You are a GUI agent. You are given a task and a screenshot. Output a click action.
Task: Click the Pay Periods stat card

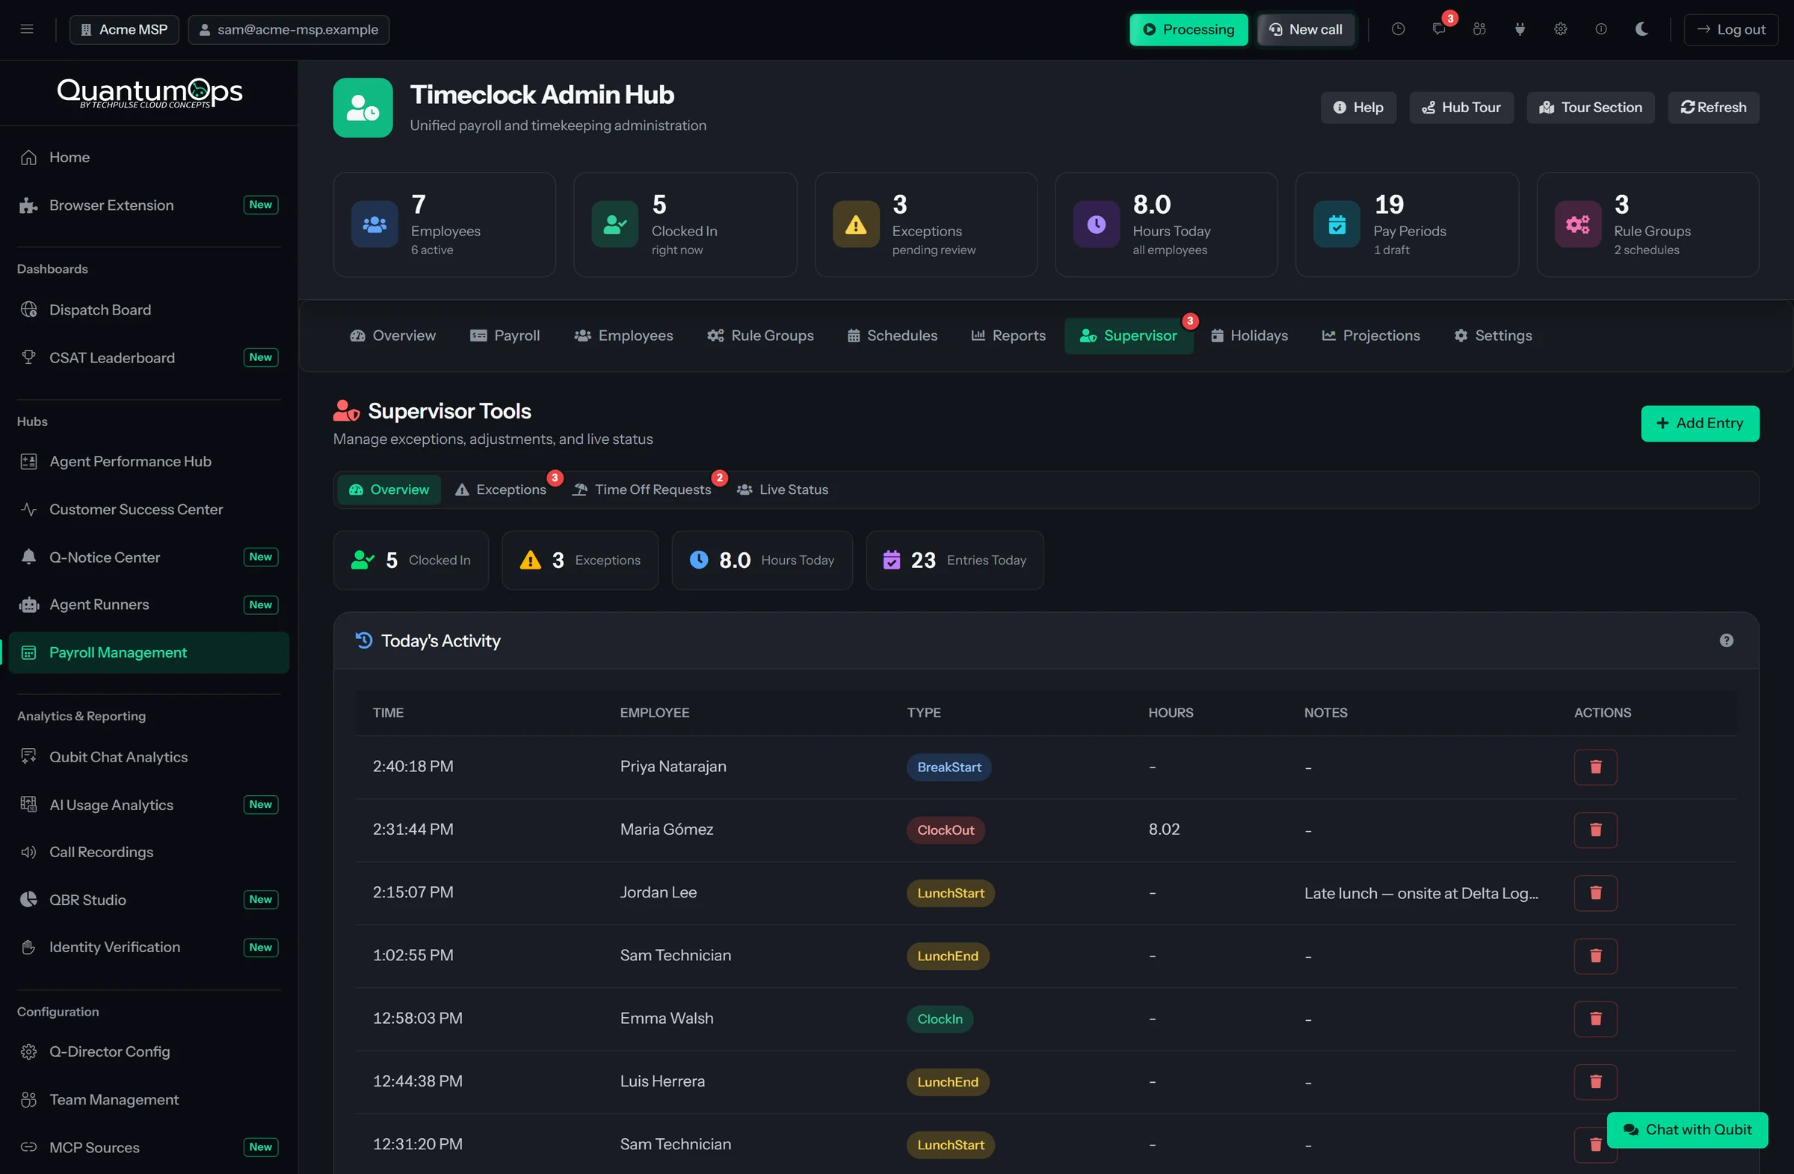tap(1407, 224)
